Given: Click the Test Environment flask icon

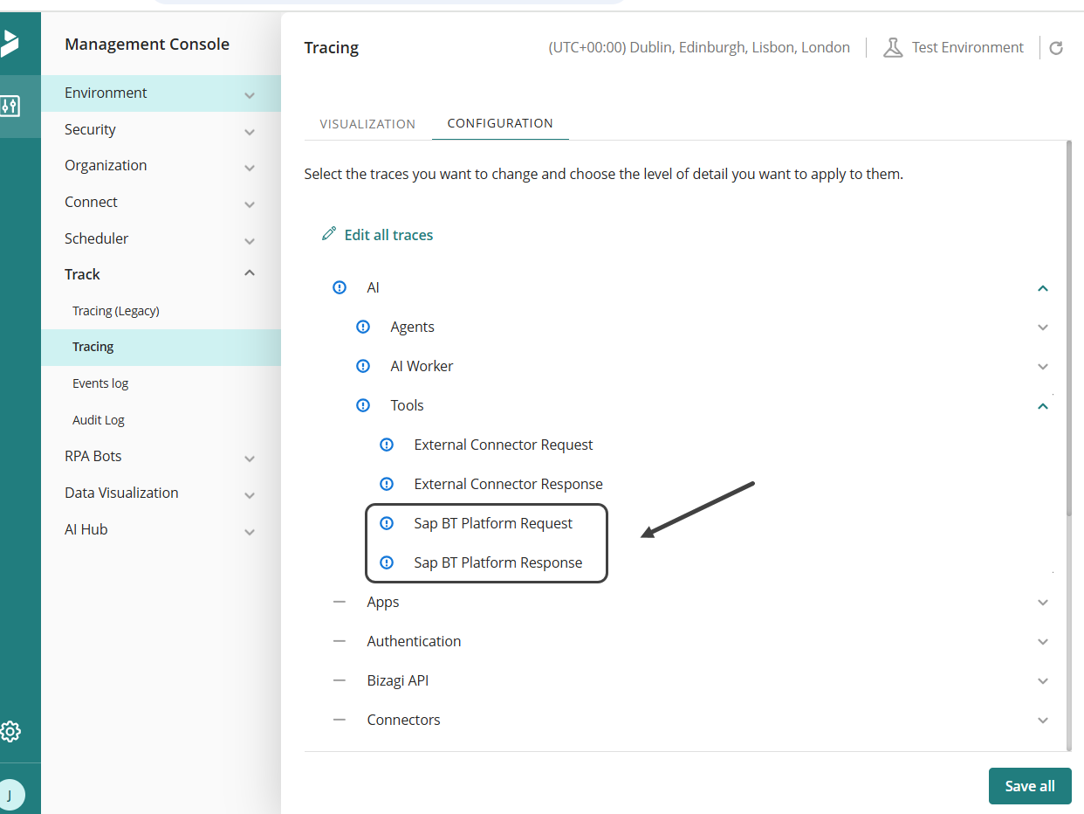Looking at the screenshot, I should click(892, 48).
